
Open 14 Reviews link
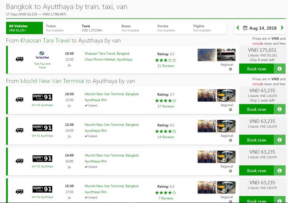pos(166,137)
